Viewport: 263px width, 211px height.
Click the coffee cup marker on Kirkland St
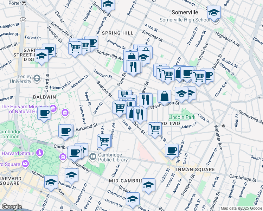pos(65,131)
